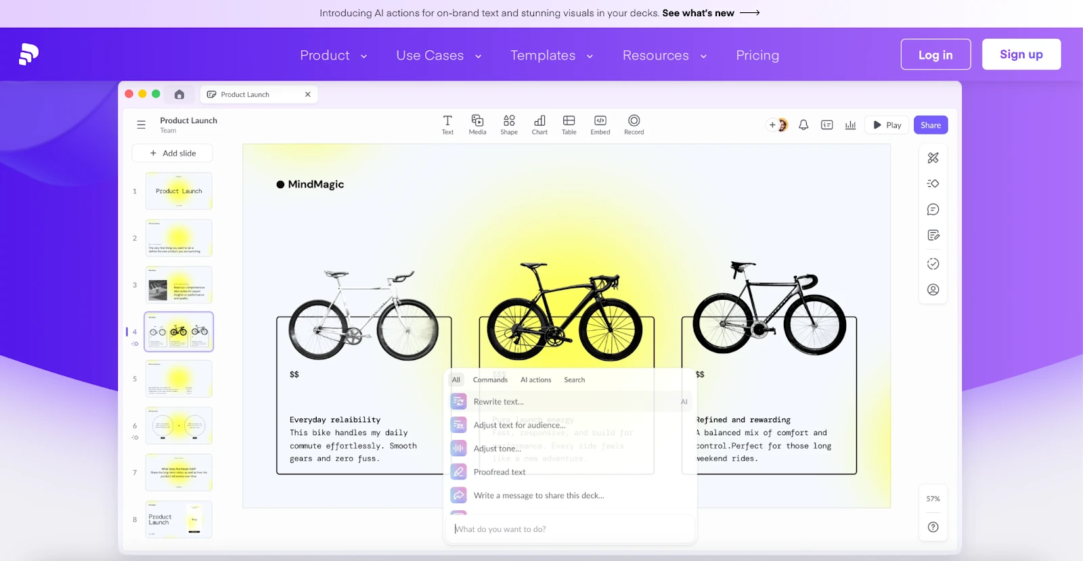Go to the Pricing page
Screen dimensions: 1083x561
(757, 55)
